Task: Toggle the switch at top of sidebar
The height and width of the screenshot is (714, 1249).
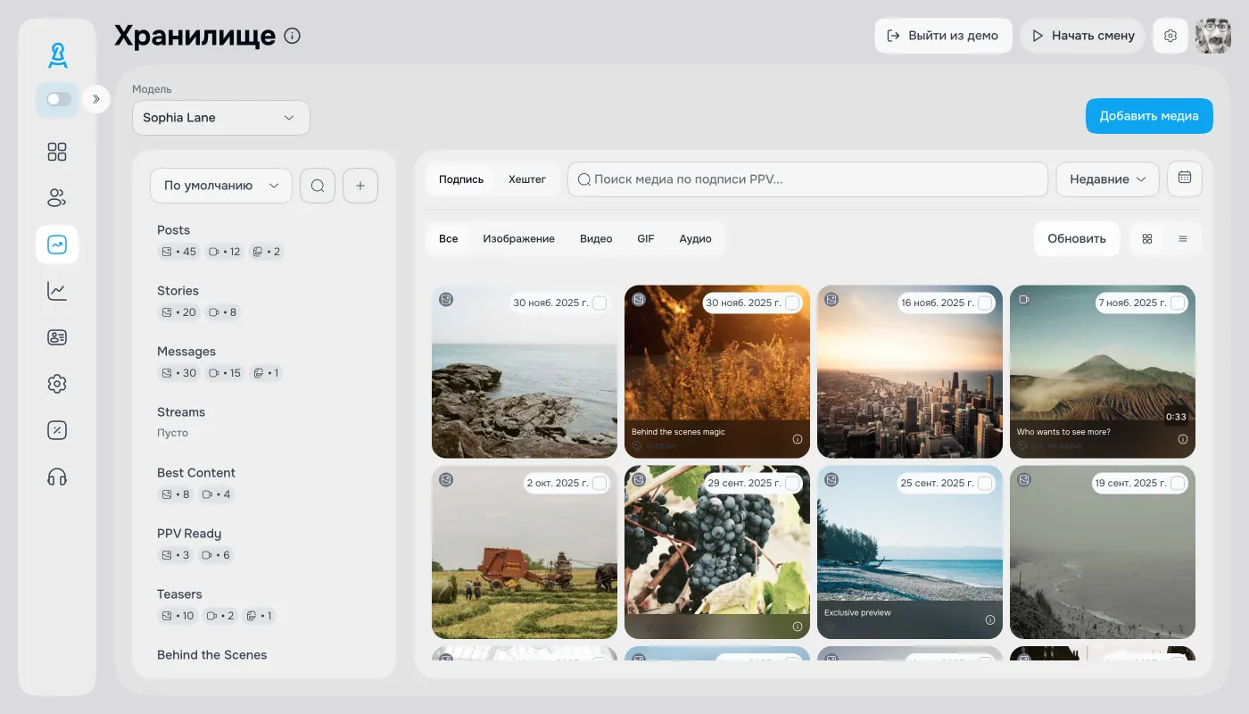Action: click(x=58, y=99)
